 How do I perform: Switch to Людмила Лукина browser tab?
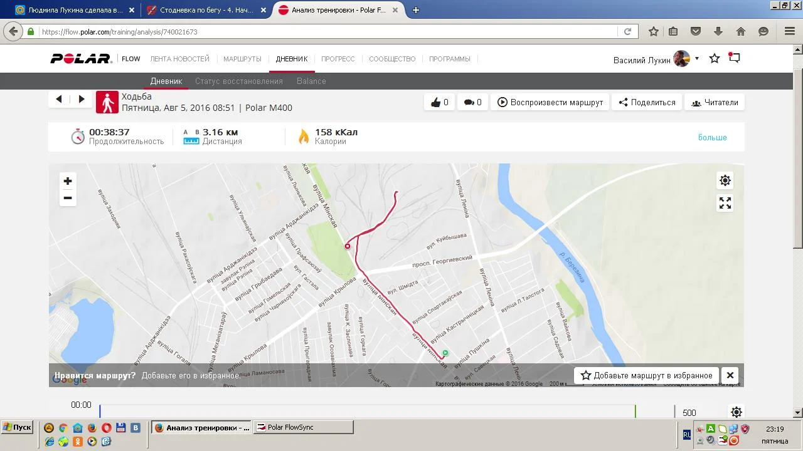click(x=75, y=10)
